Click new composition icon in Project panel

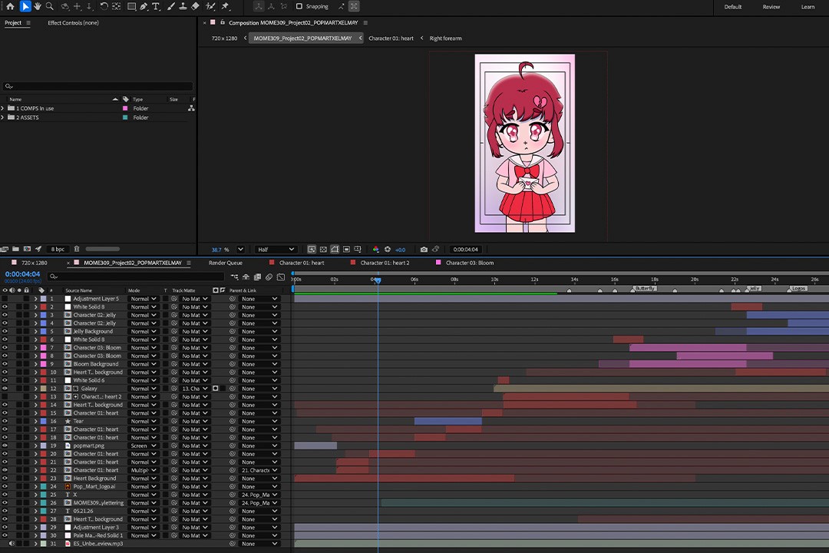(27, 249)
